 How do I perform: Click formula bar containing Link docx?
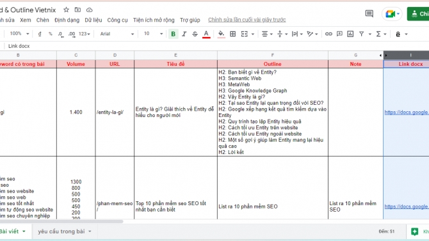[x=216, y=46]
